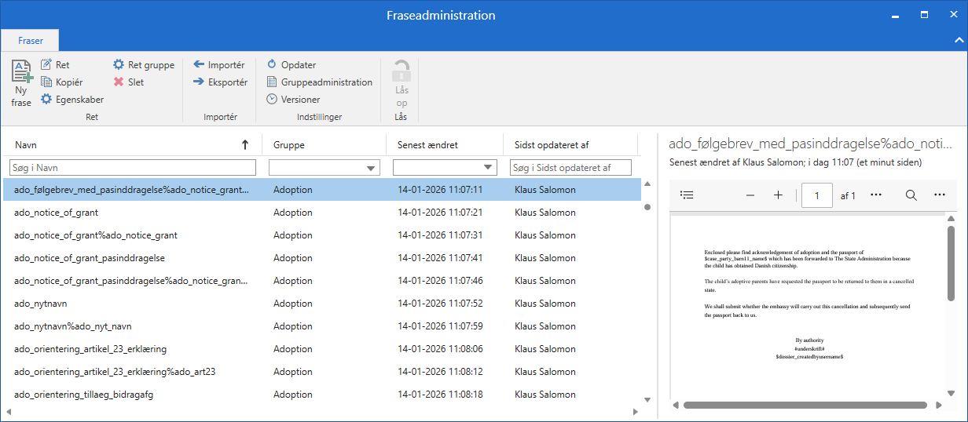This screenshot has height=422, width=968.
Task: Select the ado_notice_of_grant row
Action: [x=322, y=213]
